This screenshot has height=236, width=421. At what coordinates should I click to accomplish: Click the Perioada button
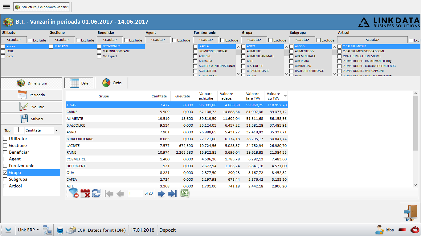[x=31, y=95]
